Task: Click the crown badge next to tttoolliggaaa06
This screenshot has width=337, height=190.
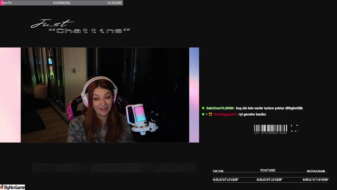Action: tap(210, 114)
